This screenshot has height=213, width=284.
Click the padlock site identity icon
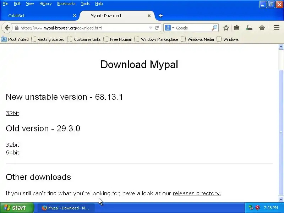point(16,28)
